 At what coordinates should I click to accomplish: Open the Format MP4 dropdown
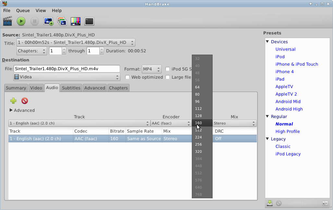click(x=152, y=69)
